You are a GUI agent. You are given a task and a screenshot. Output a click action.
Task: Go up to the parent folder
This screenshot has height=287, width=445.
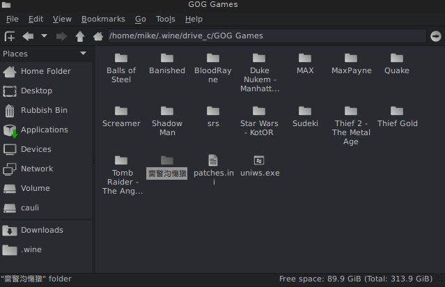click(80, 36)
